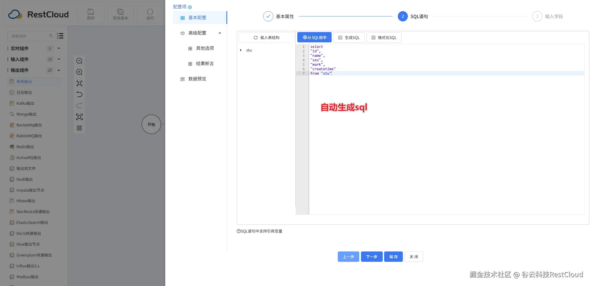591x286 pixels.
Task: Close the dialog with 关闭
Action: pyautogui.click(x=414, y=256)
